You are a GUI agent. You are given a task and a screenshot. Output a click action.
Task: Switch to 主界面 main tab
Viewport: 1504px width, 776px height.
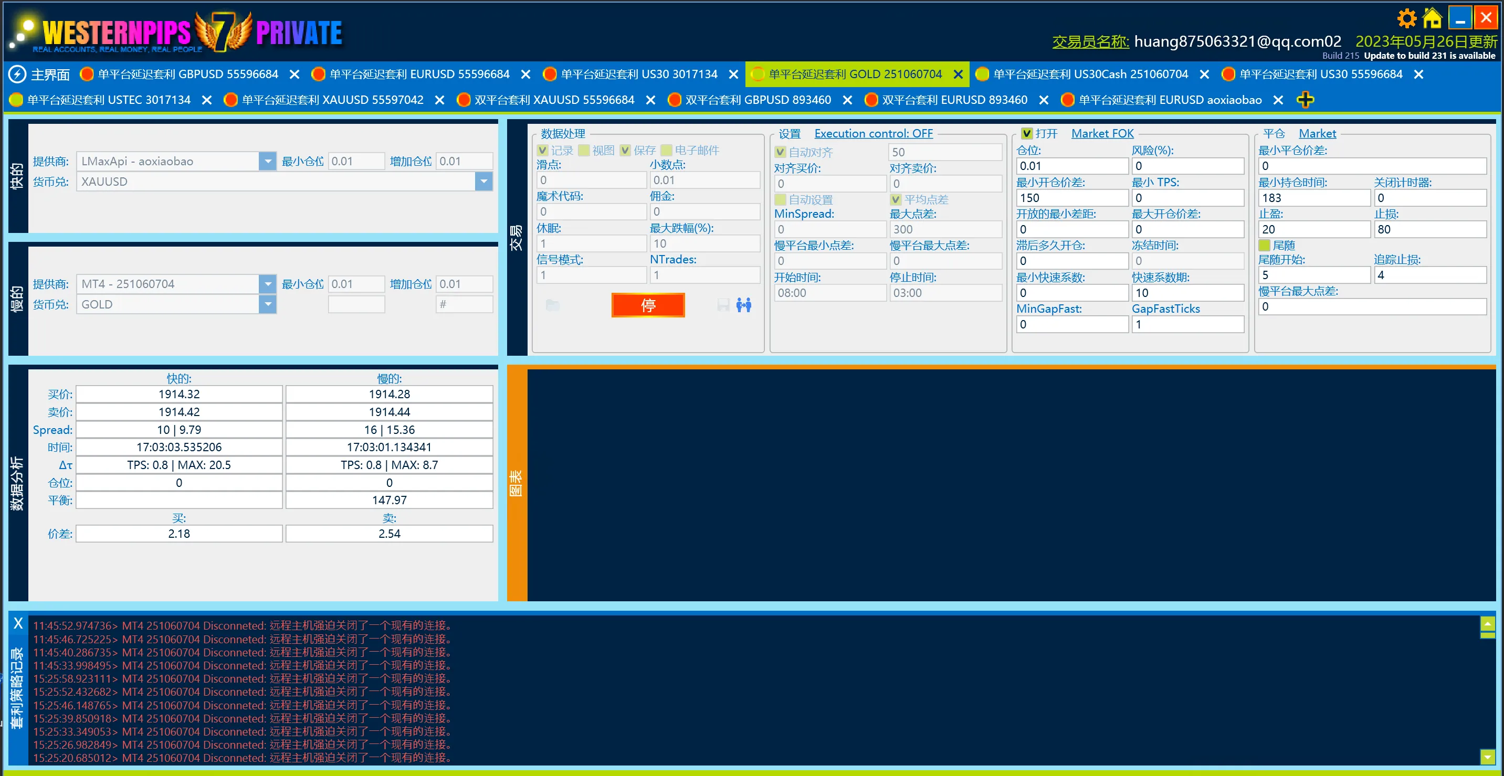click(x=50, y=75)
